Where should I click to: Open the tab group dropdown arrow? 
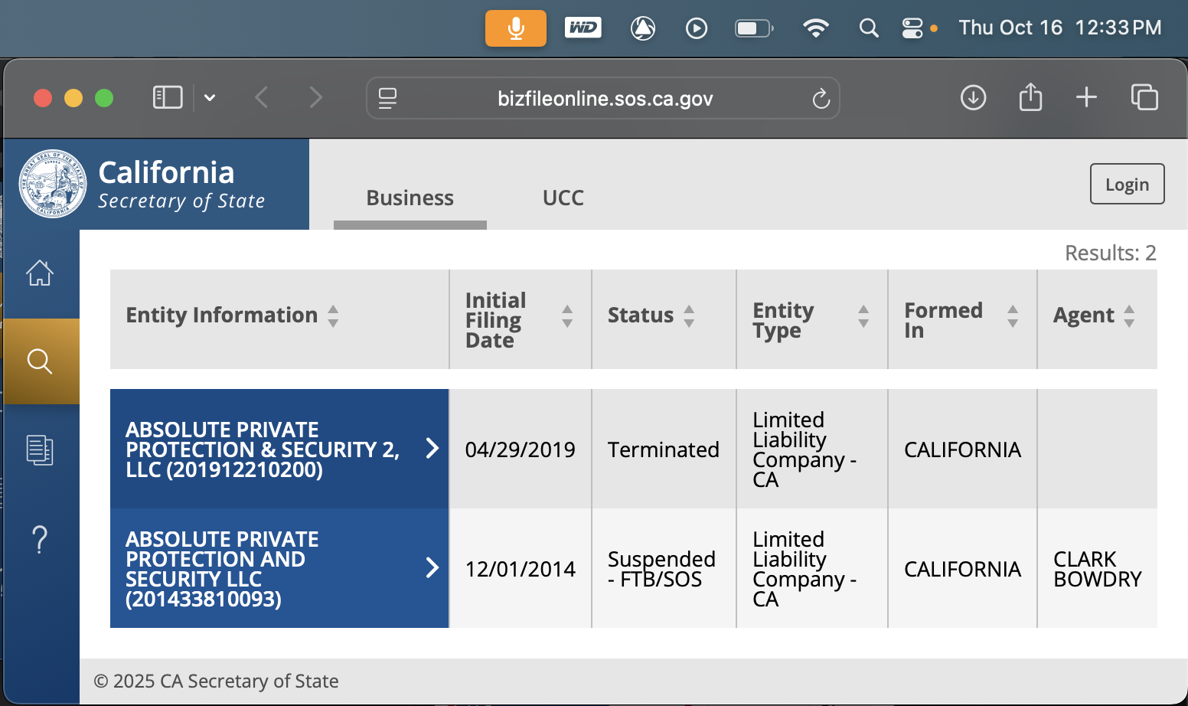[x=210, y=98]
